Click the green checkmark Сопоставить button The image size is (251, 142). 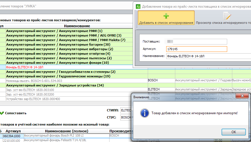coord(13,113)
